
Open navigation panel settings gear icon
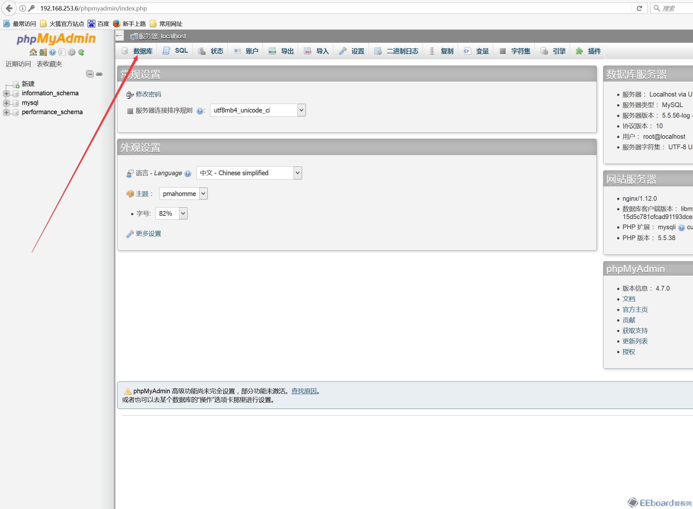point(72,52)
